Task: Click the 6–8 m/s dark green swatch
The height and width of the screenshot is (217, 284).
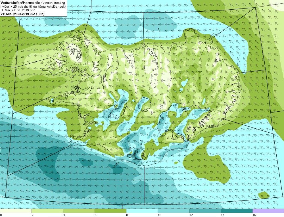Action: coord(110,211)
